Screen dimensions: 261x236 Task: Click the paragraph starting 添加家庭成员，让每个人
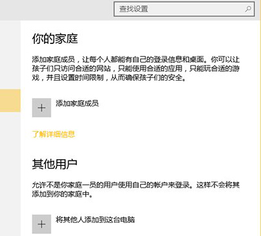(136, 68)
